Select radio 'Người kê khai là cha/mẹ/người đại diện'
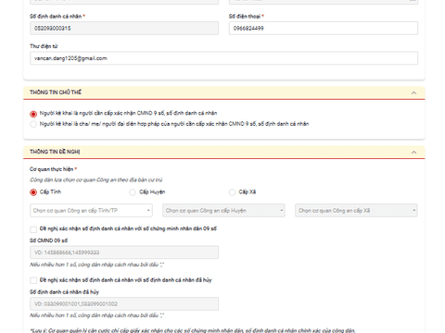The image size is (445, 333). 33,124
